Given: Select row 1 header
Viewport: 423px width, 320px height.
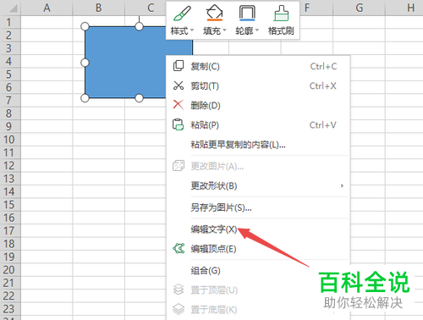Looking at the screenshot, I should [x=10, y=22].
